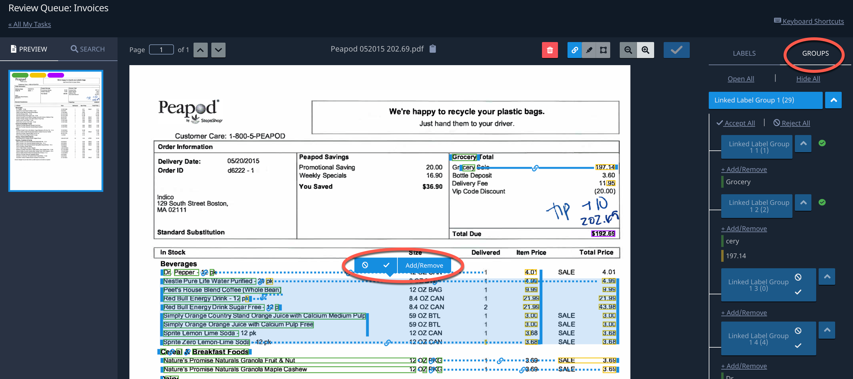853x379 pixels.
Task: Click Add/Remove under Group 1 3
Action: (x=744, y=313)
